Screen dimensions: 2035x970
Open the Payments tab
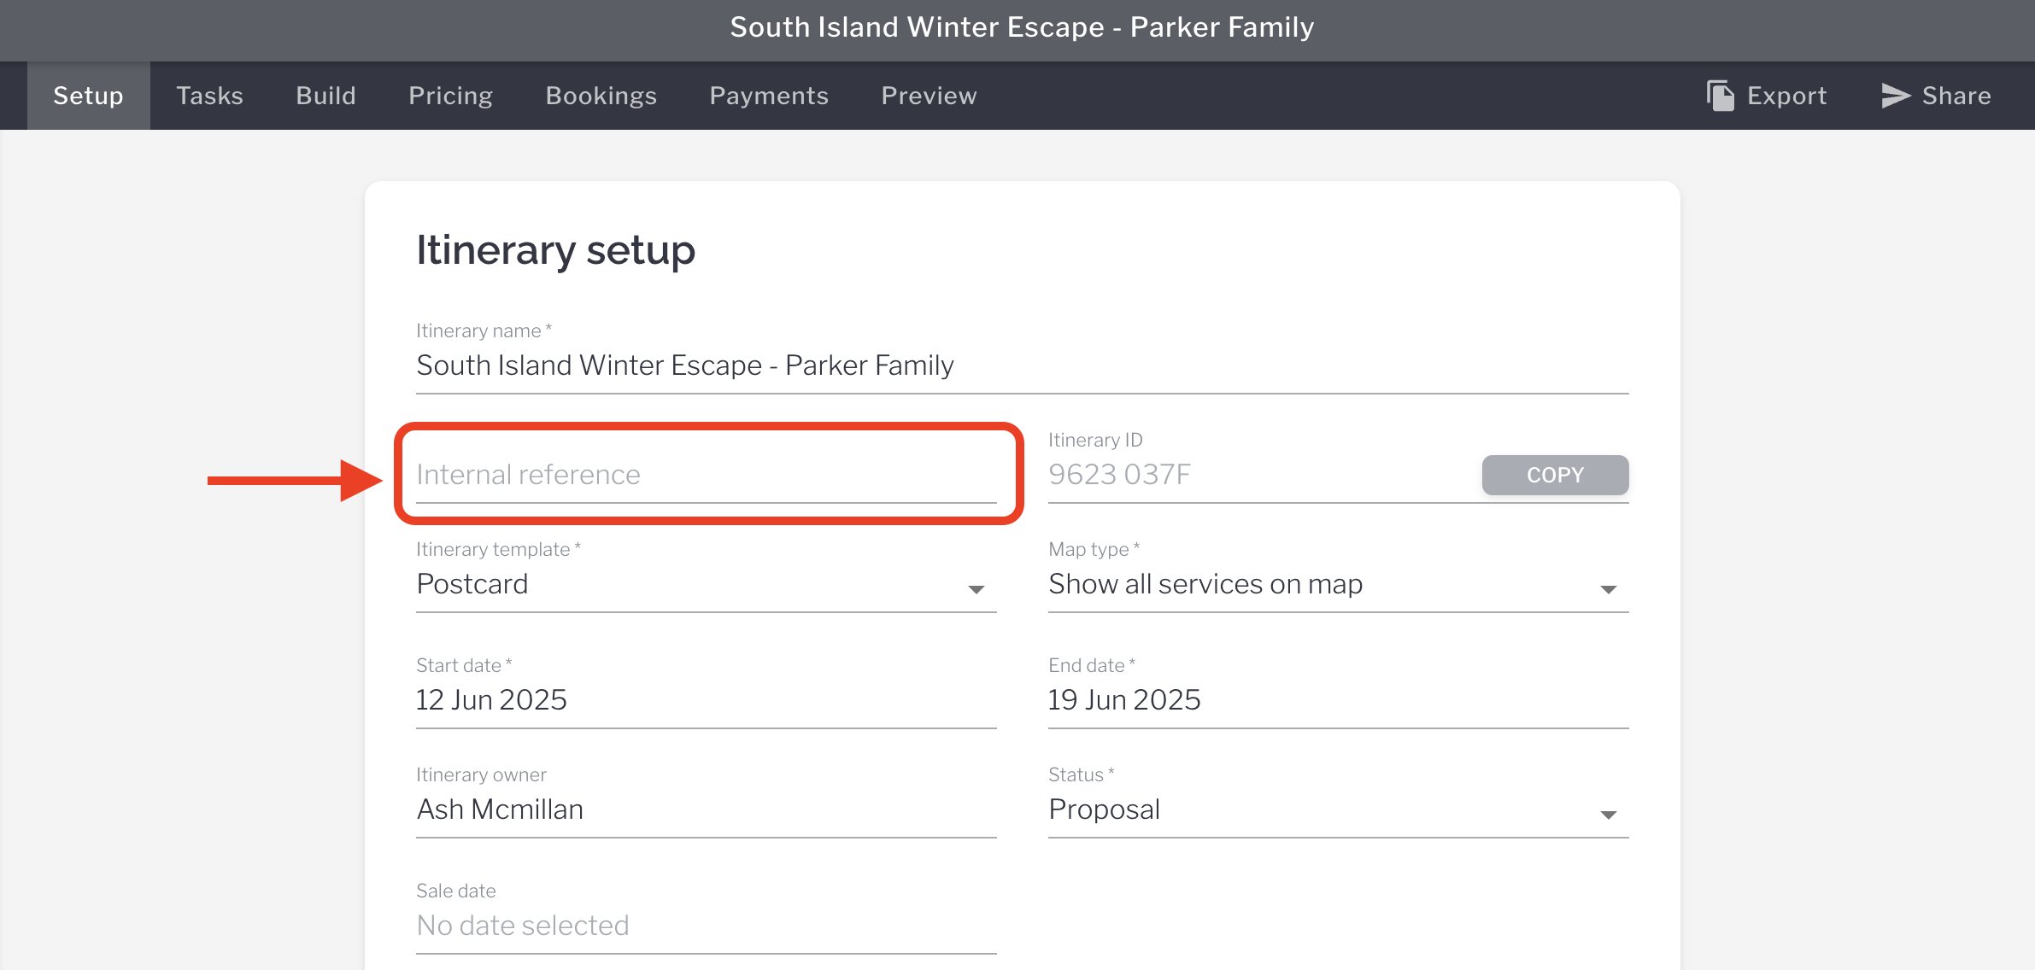769,96
